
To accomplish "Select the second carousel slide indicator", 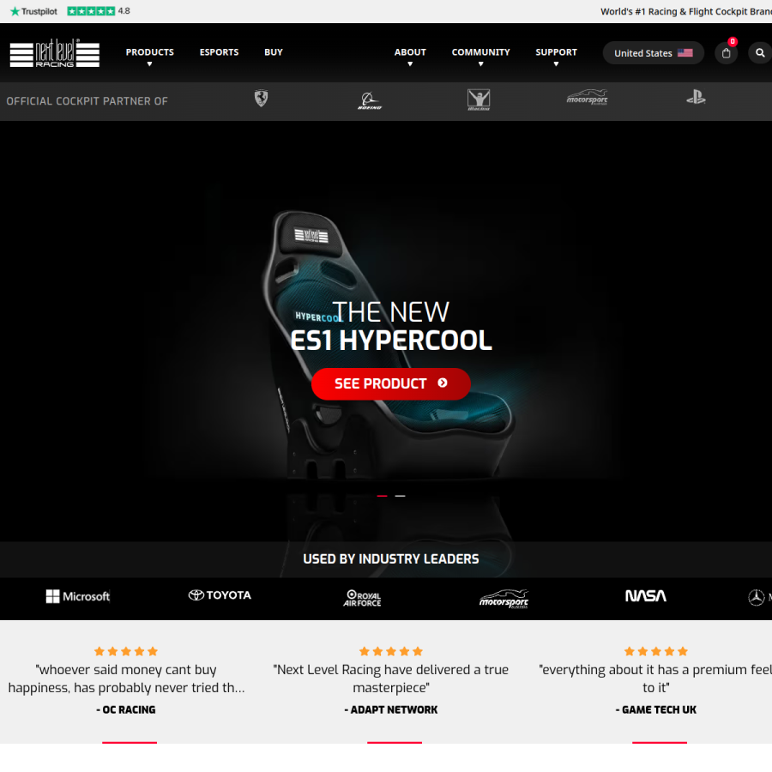I will coord(401,496).
